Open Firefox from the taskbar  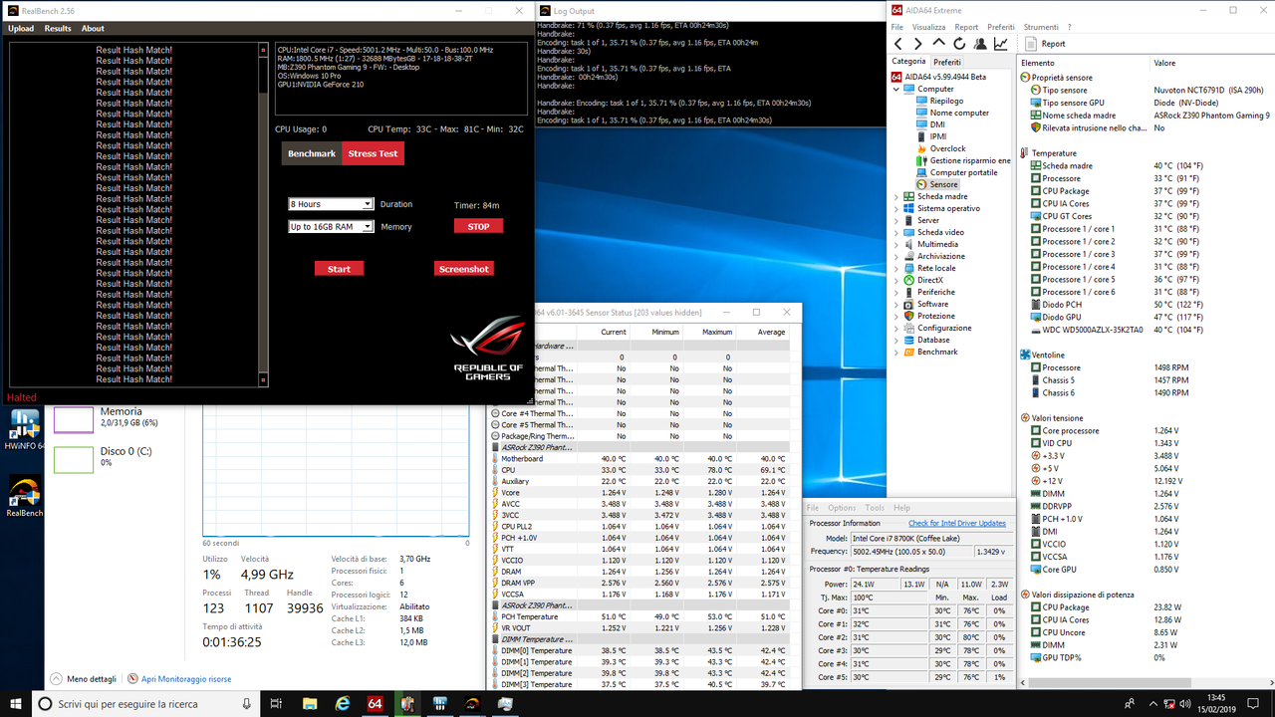(342, 703)
